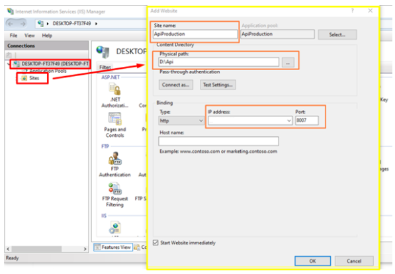Open the FTP Authentication feature icon

coord(114,158)
